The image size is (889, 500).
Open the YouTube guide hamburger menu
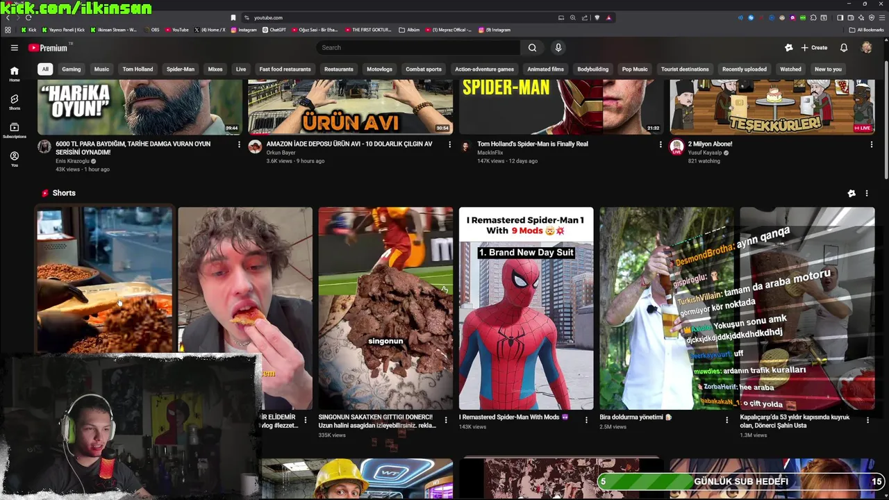pos(14,48)
